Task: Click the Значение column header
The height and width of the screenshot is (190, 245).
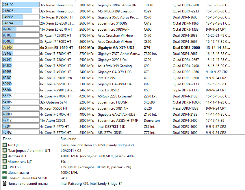Action: 68,139
